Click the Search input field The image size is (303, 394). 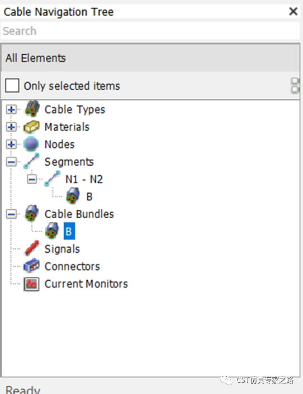point(150,31)
